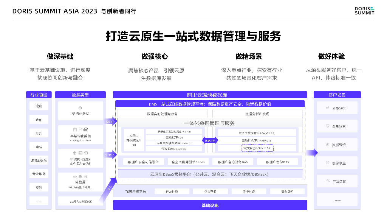Click the slide title 打造云原生一站式数据管理与服务

pos(193,36)
